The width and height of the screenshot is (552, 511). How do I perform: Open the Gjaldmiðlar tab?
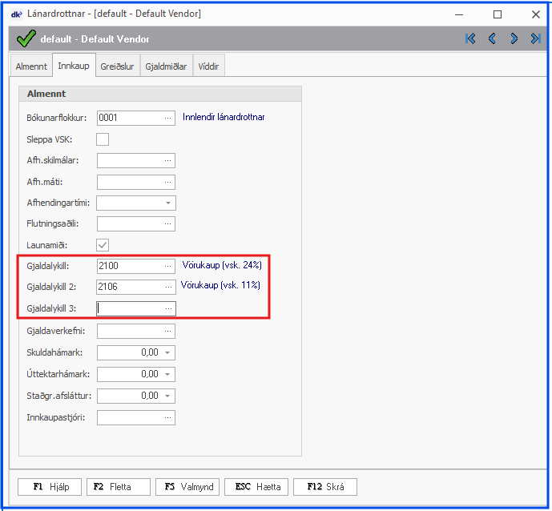coord(166,66)
